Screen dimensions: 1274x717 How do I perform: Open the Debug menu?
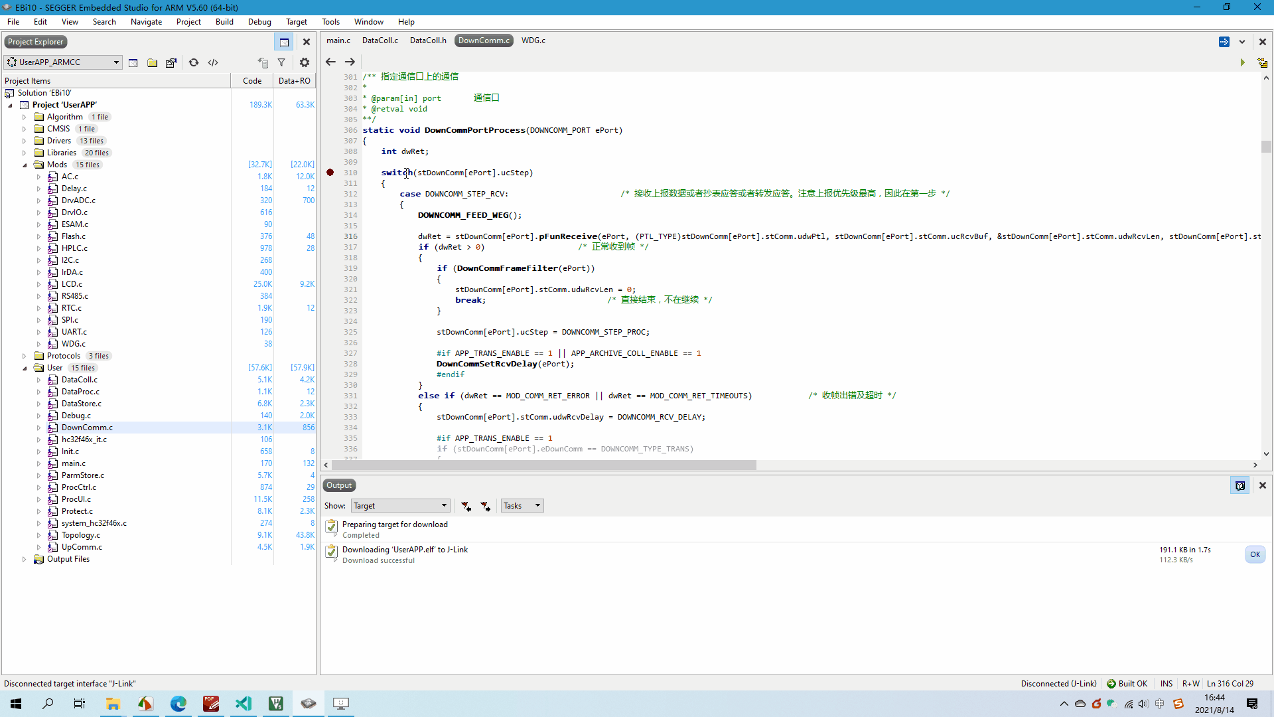[x=259, y=22]
